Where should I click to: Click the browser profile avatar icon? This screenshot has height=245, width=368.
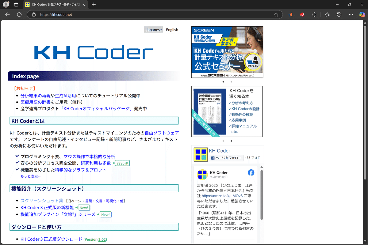pyautogui.click(x=6, y=5)
